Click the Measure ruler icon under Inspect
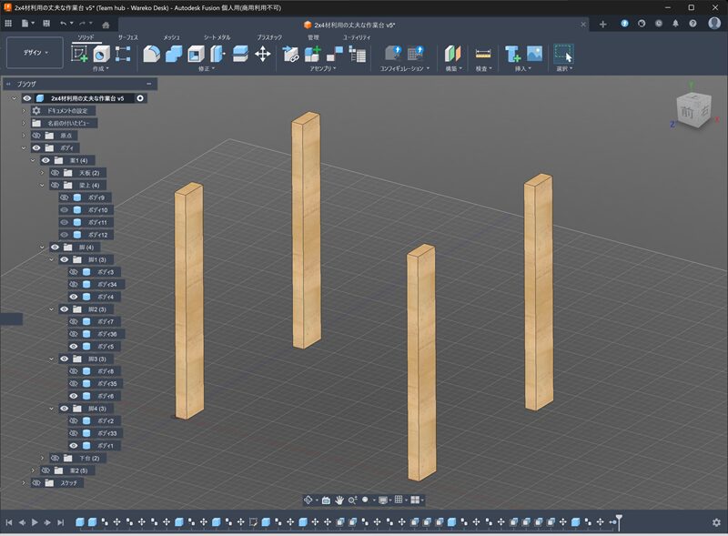This screenshot has width=728, height=536. (483, 54)
